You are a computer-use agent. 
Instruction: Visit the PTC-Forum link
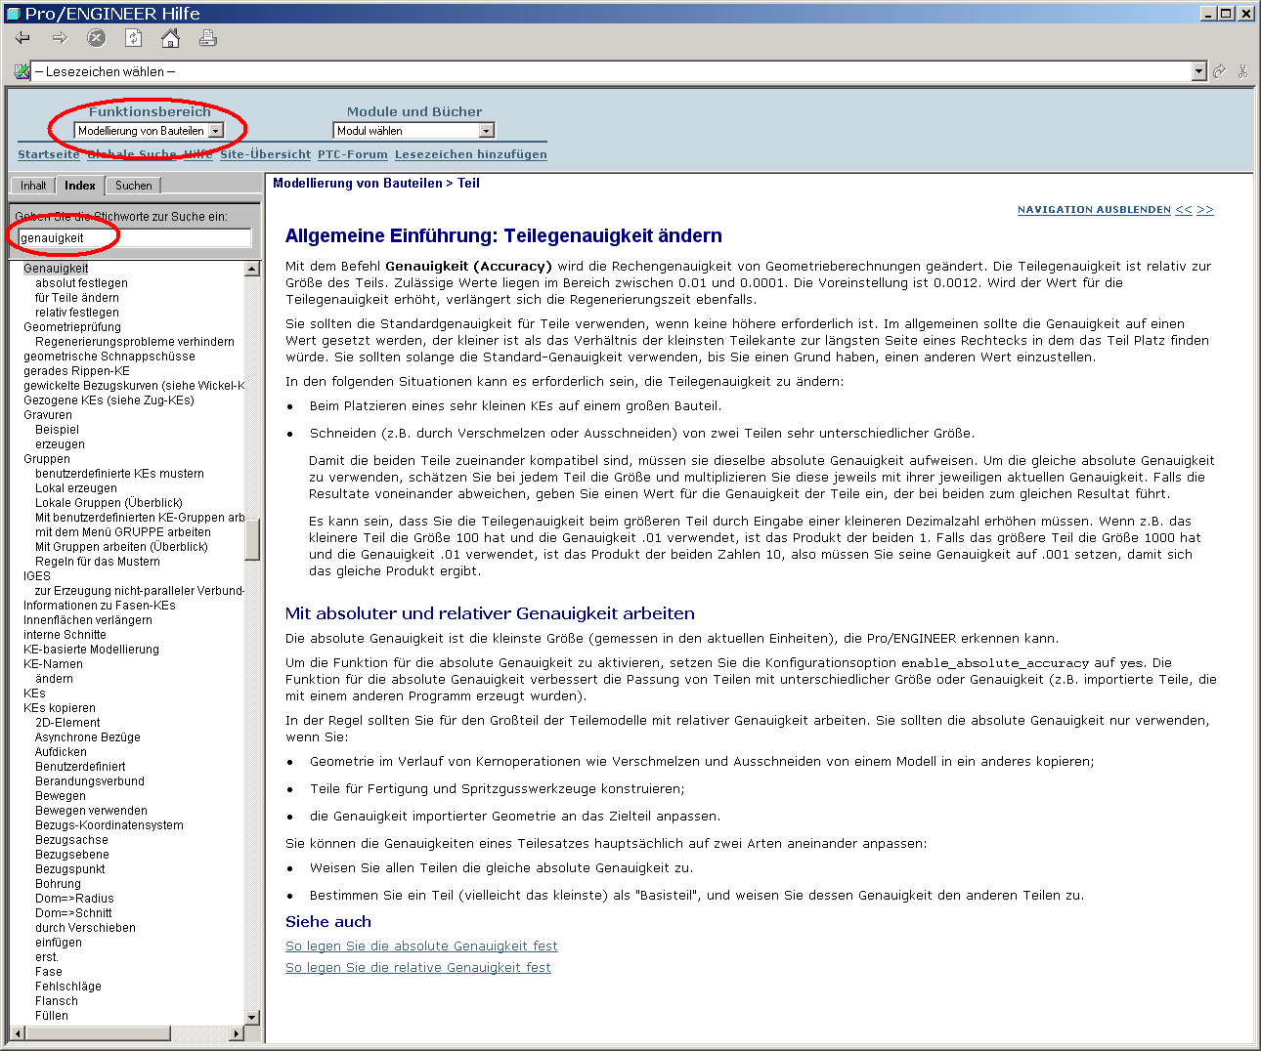(x=353, y=154)
